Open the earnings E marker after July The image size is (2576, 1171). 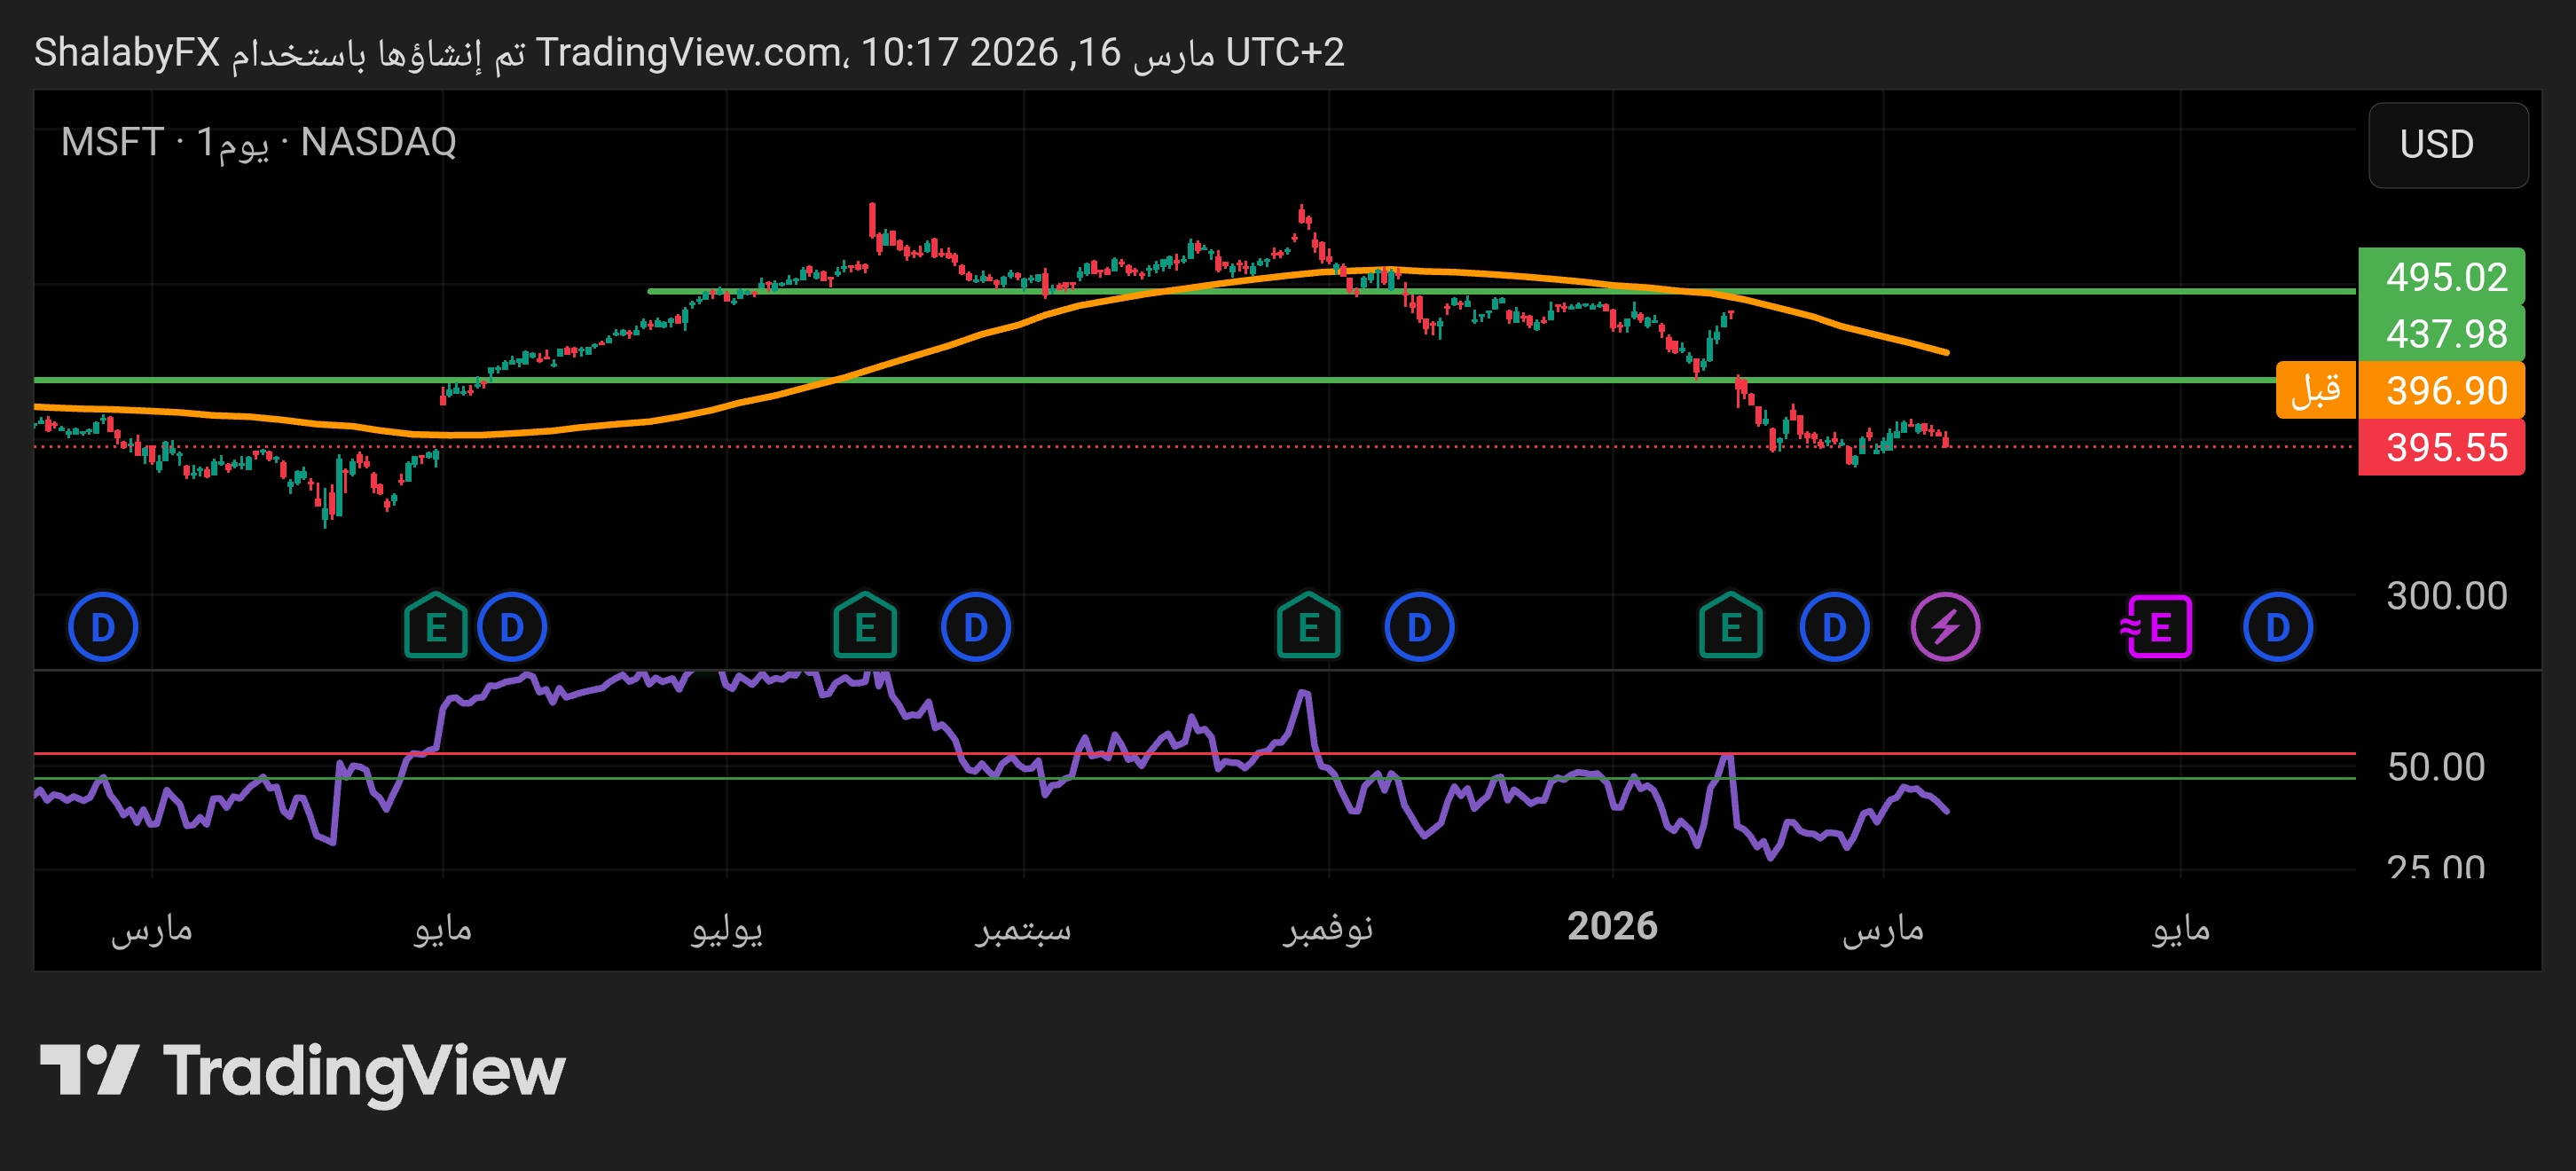(x=865, y=627)
